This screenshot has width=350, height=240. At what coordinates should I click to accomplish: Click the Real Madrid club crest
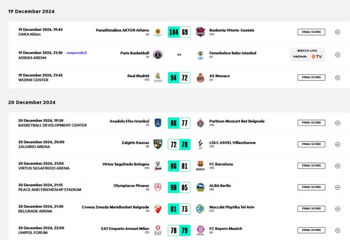point(158,77)
